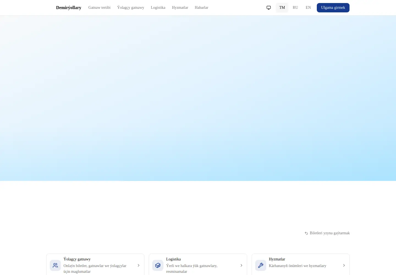Switch language to EN

point(308,8)
